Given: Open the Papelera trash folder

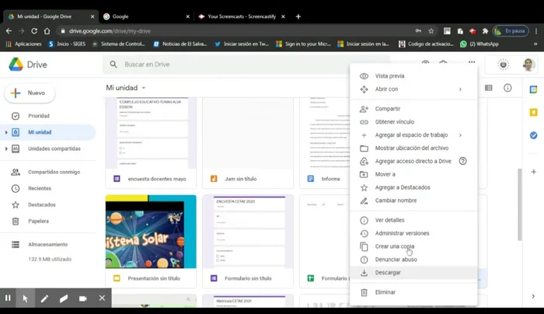Looking at the screenshot, I should click(38, 221).
